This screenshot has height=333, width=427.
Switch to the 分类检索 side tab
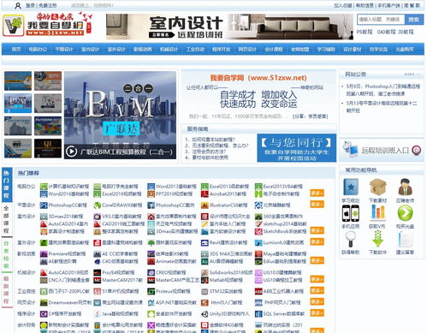coord(7,254)
